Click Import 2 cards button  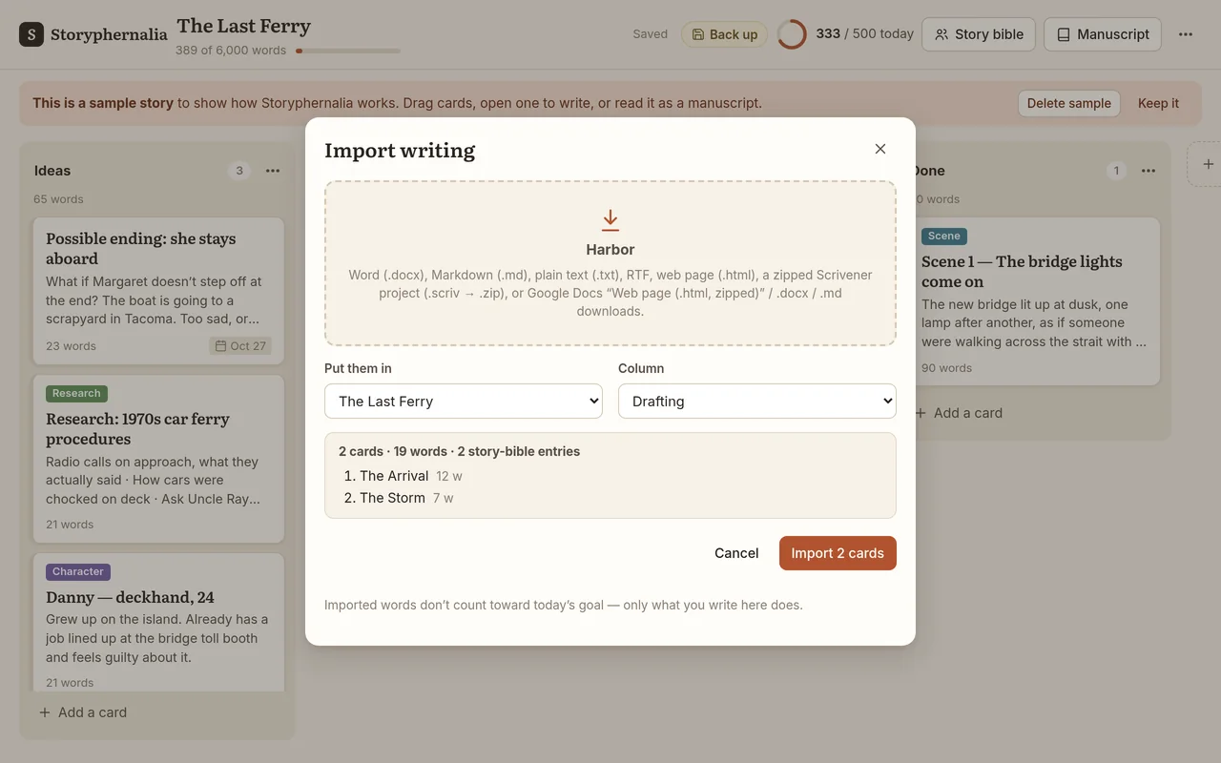(838, 553)
